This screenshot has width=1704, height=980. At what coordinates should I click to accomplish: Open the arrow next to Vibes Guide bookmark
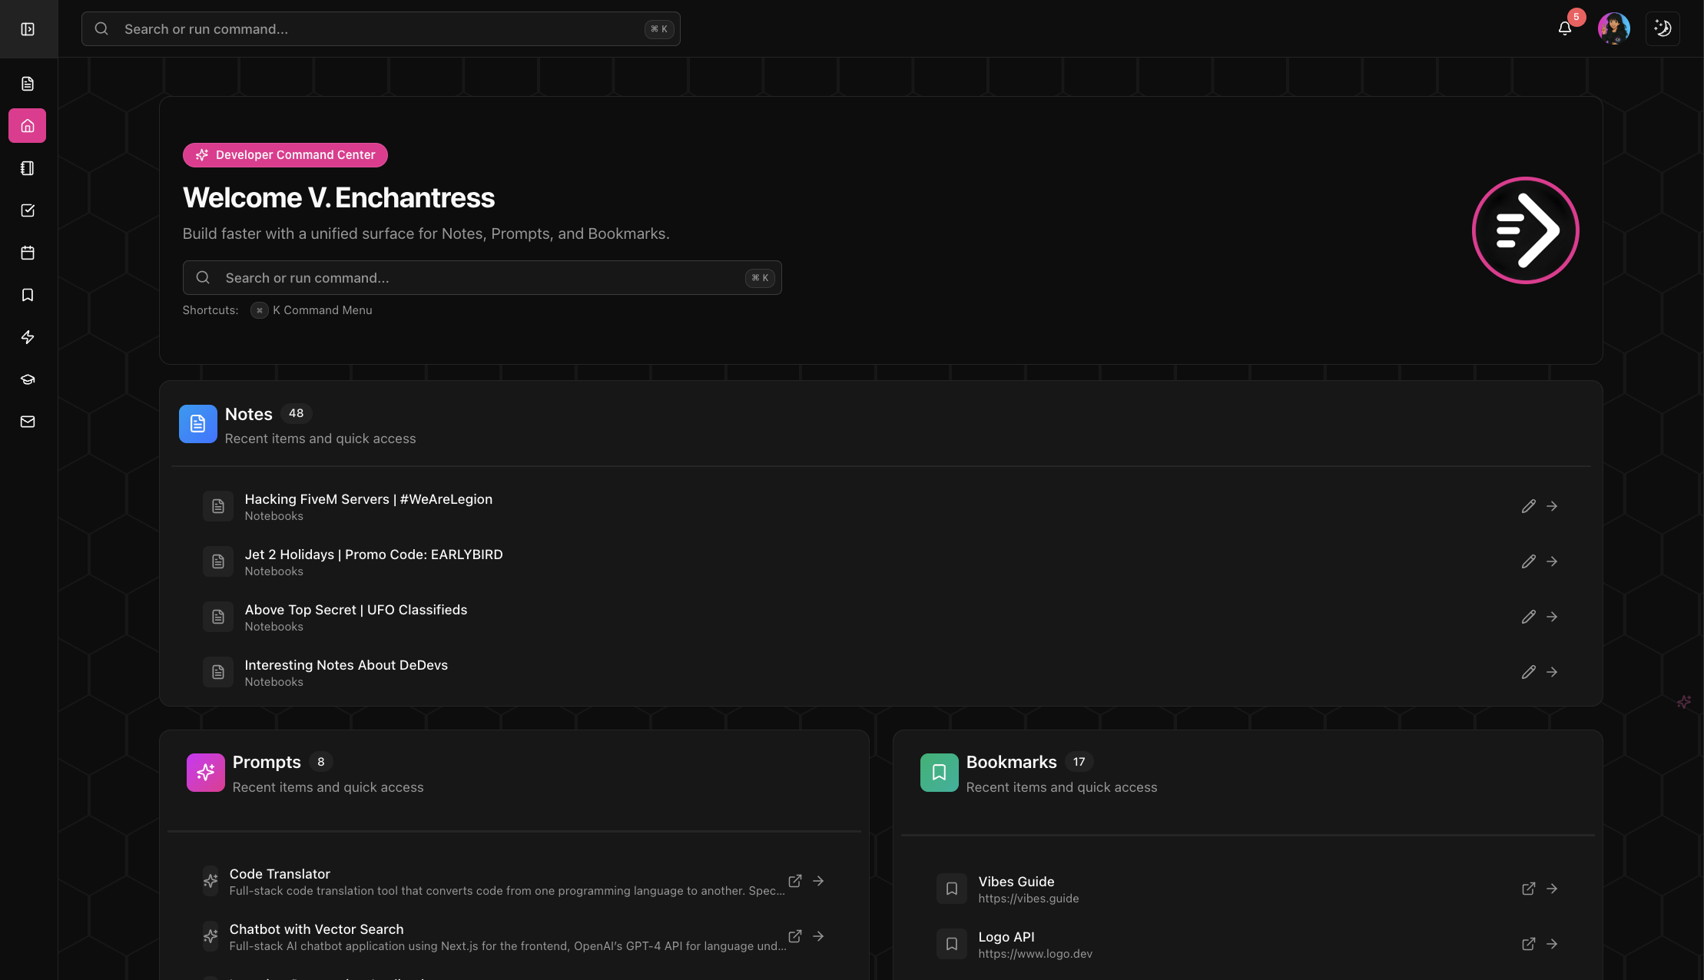click(1553, 889)
